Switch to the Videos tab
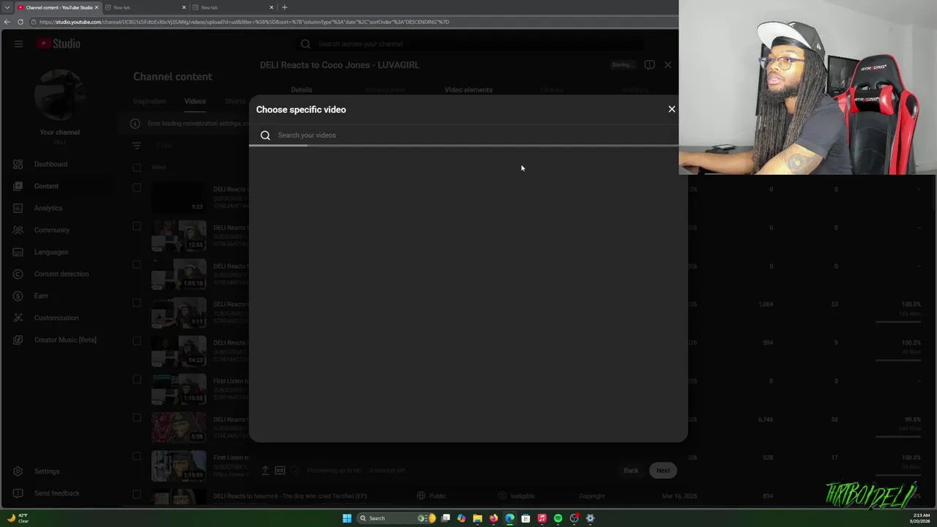The height and width of the screenshot is (527, 937). 195,101
